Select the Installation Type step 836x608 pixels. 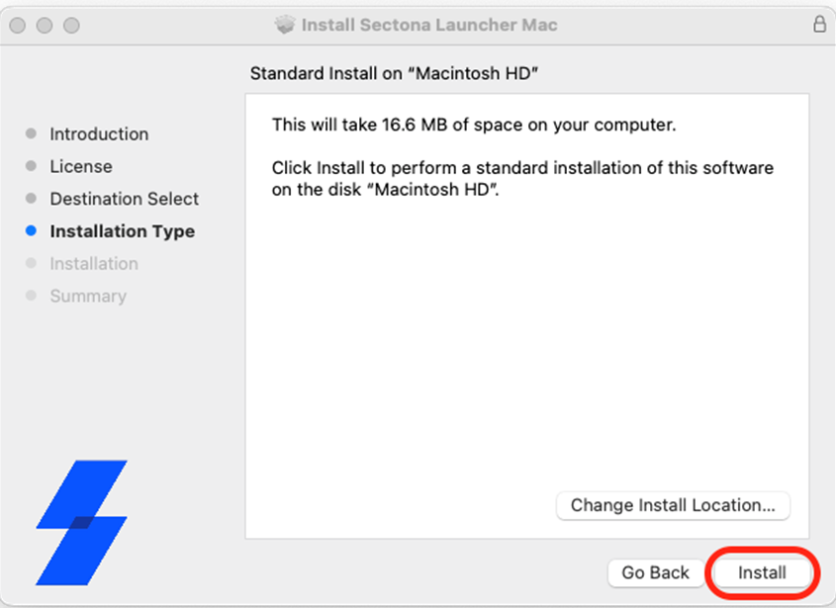pyautogui.click(x=122, y=231)
